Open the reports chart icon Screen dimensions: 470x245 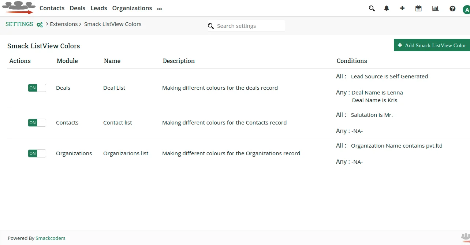[x=435, y=8]
